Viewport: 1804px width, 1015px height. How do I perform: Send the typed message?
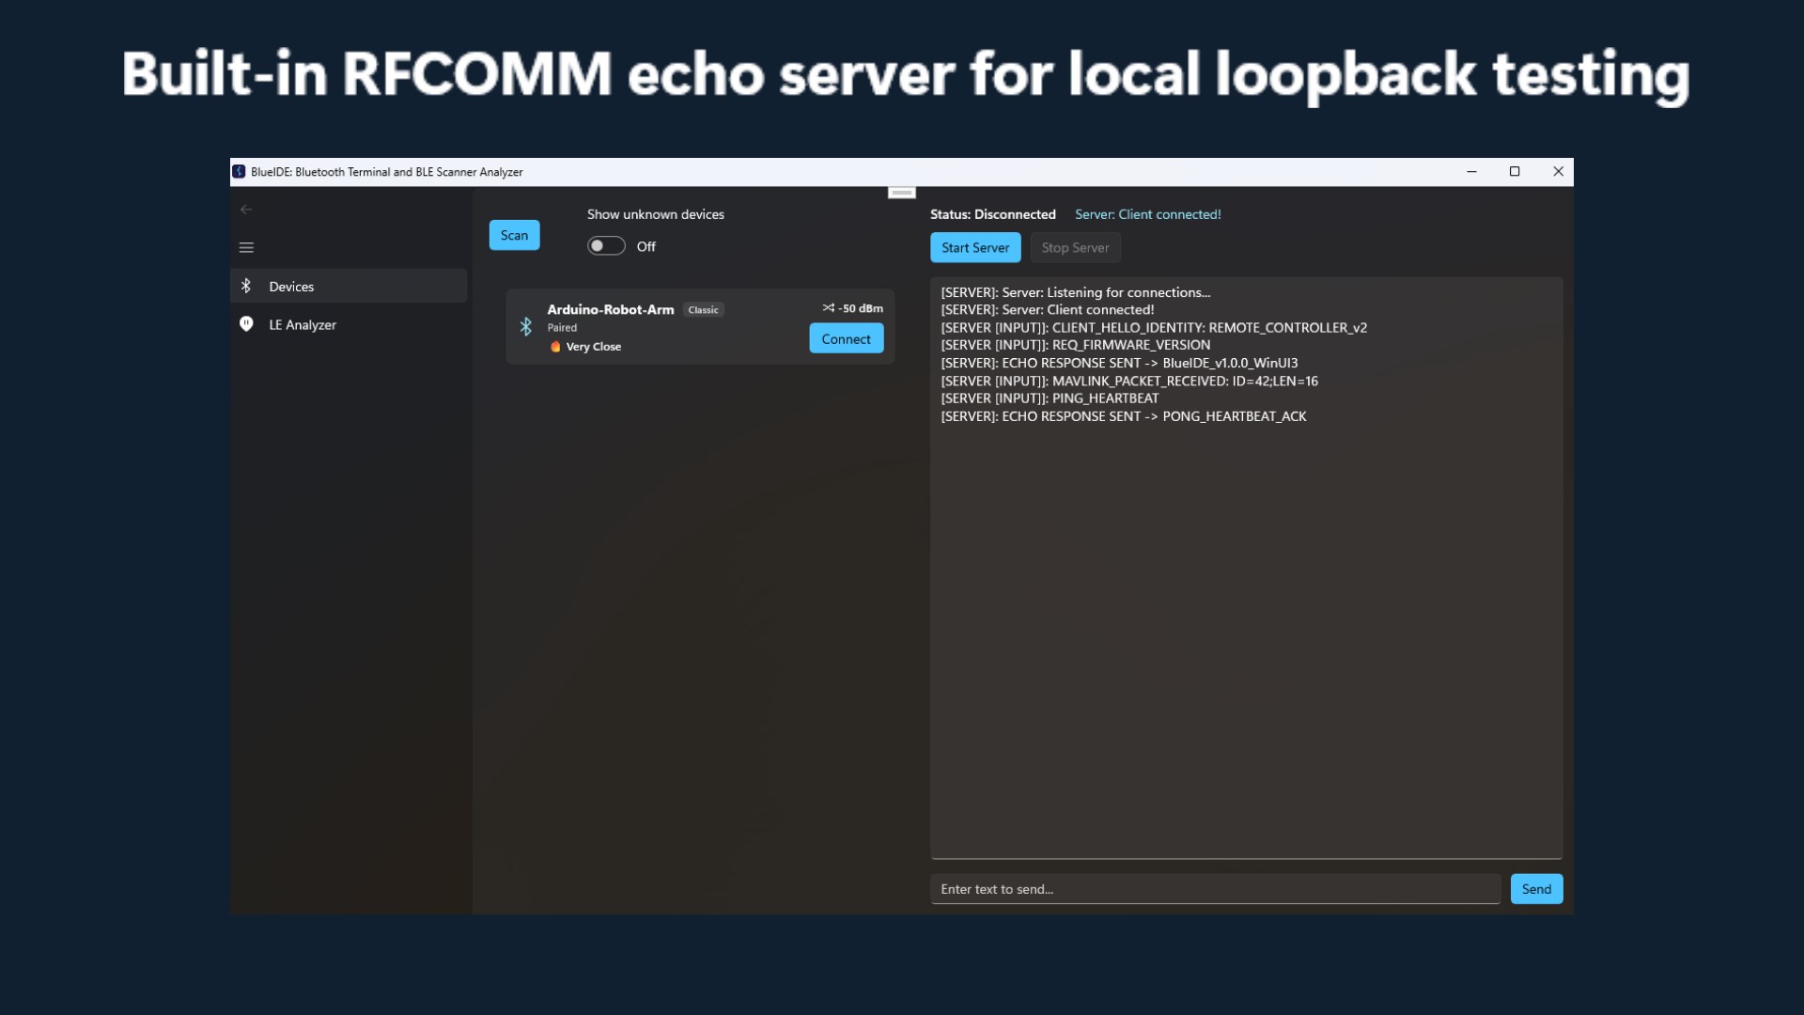[1536, 889]
